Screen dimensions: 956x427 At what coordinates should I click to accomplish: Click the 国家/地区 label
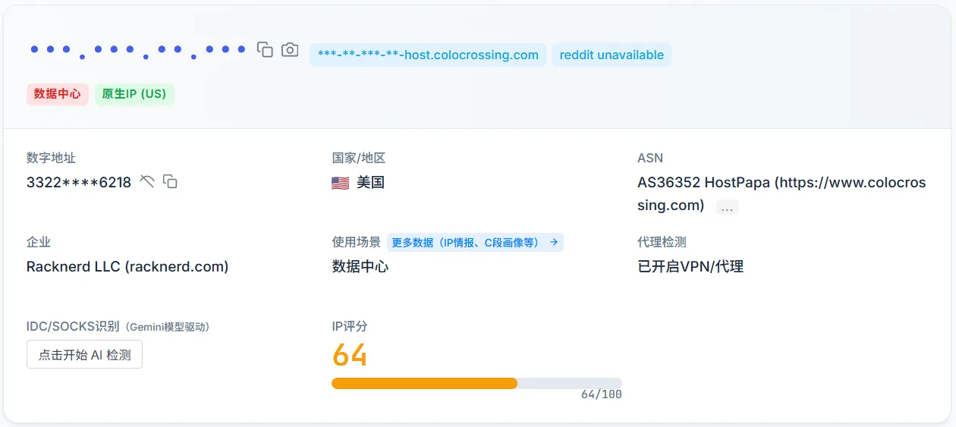tap(359, 158)
